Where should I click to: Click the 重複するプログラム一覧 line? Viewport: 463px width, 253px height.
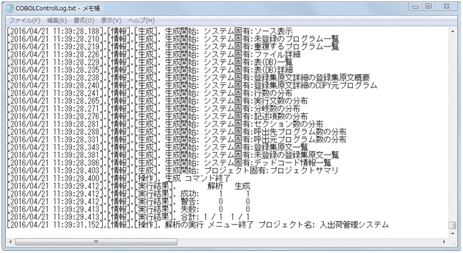click(173, 47)
